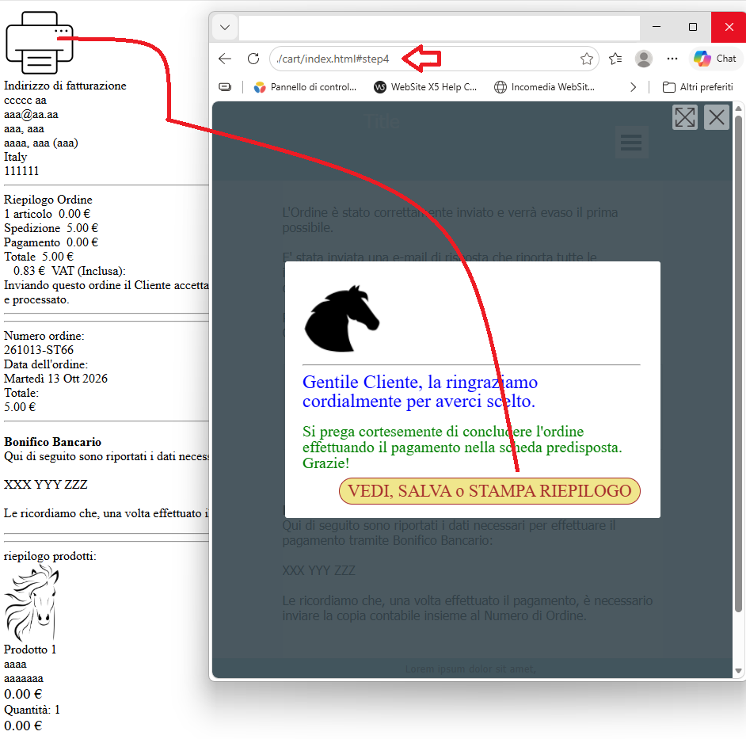This screenshot has height=739, width=746.
Task: Click the scrollbar down arrow in the browser
Action: pyautogui.click(x=738, y=671)
